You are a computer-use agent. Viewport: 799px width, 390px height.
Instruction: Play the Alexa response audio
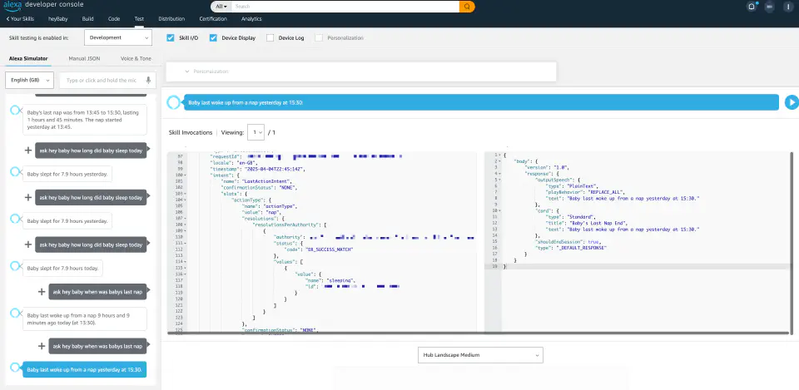(x=792, y=102)
